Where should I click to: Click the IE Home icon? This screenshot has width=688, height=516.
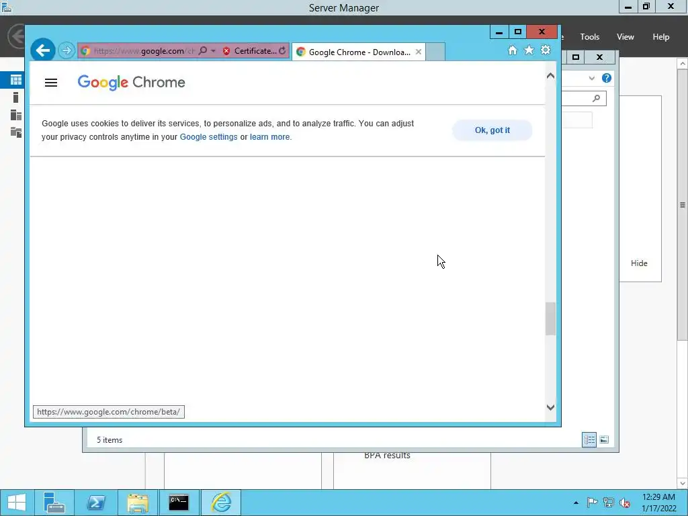tap(512, 50)
